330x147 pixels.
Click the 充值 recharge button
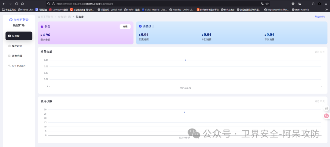125,27
